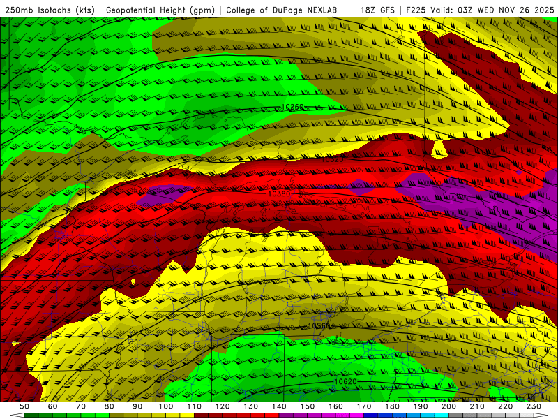Click the 150 value on the color scale
The image size is (558, 419).
(308, 406)
